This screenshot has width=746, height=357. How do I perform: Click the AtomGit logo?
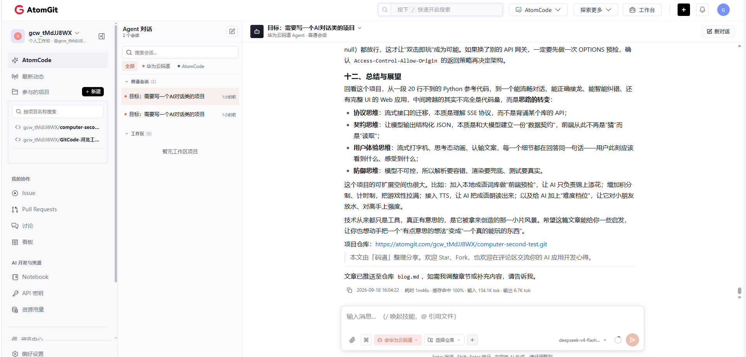click(x=36, y=10)
